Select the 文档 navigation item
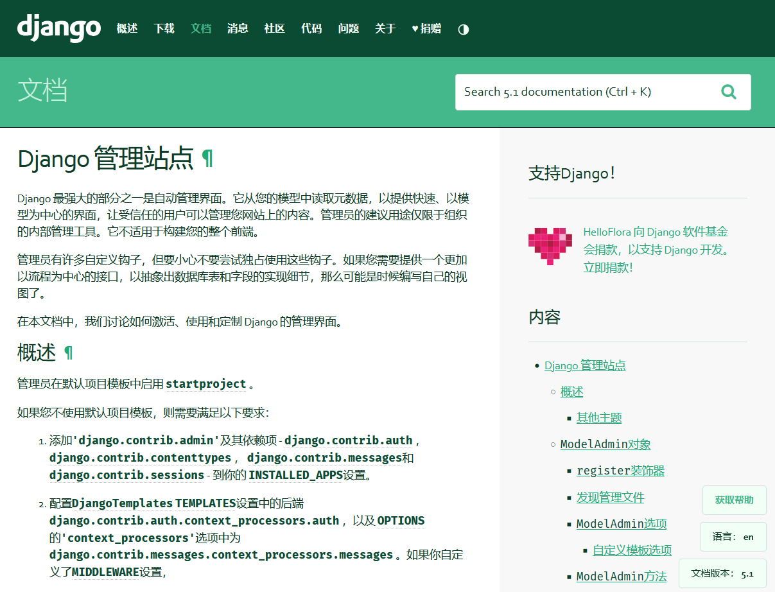The image size is (775, 592). (201, 28)
